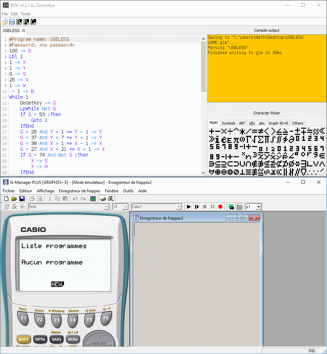This screenshot has width=327, height=354.
Task: Close the USELESS editor tab
Action: tap(24, 30)
